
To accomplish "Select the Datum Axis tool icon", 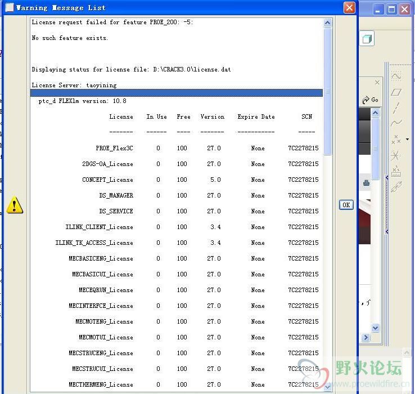I will pyautogui.click(x=396, y=108).
